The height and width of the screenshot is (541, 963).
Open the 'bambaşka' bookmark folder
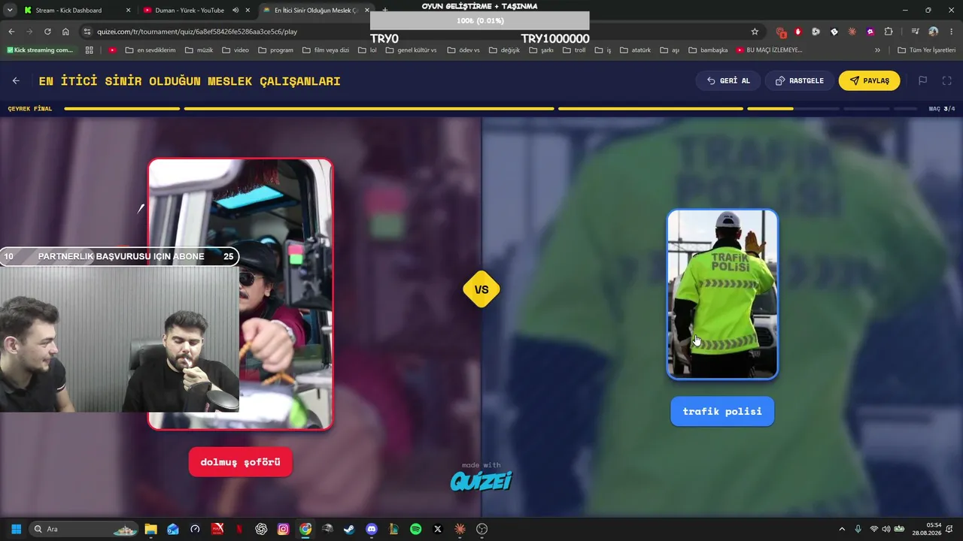707,50
